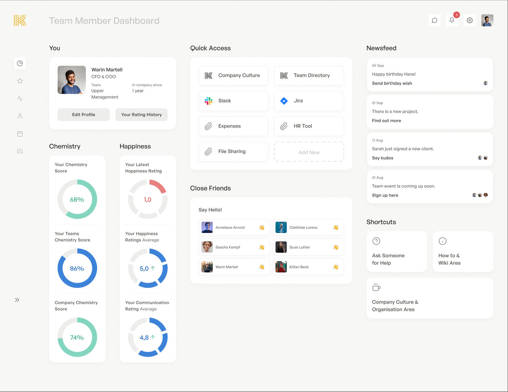
Task: Select the pie chart dashboard sidebar icon
Action: (x=20, y=63)
